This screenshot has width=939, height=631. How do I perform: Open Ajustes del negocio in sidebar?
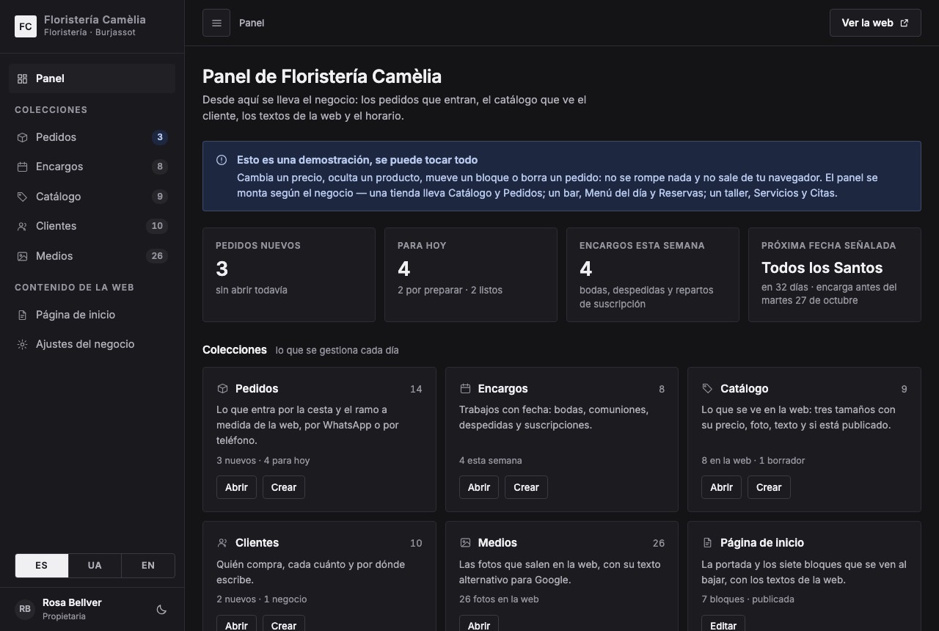point(92,344)
